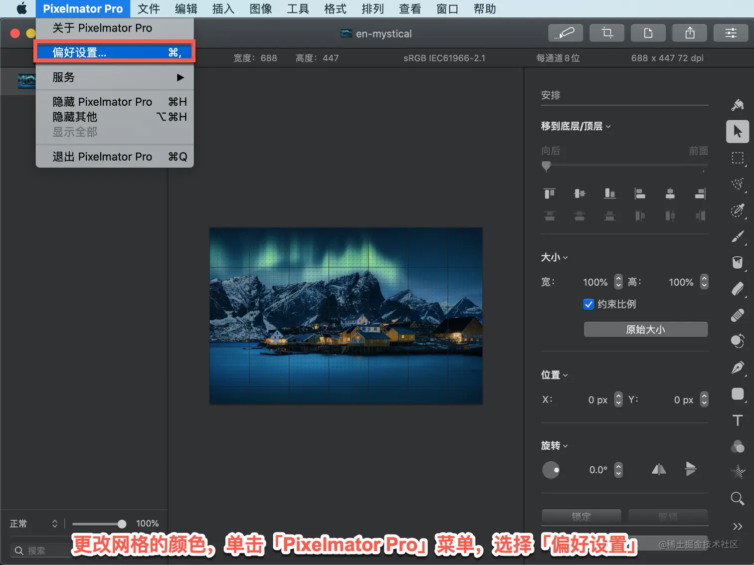
Task: Click the Share button in title bar
Action: coord(690,33)
